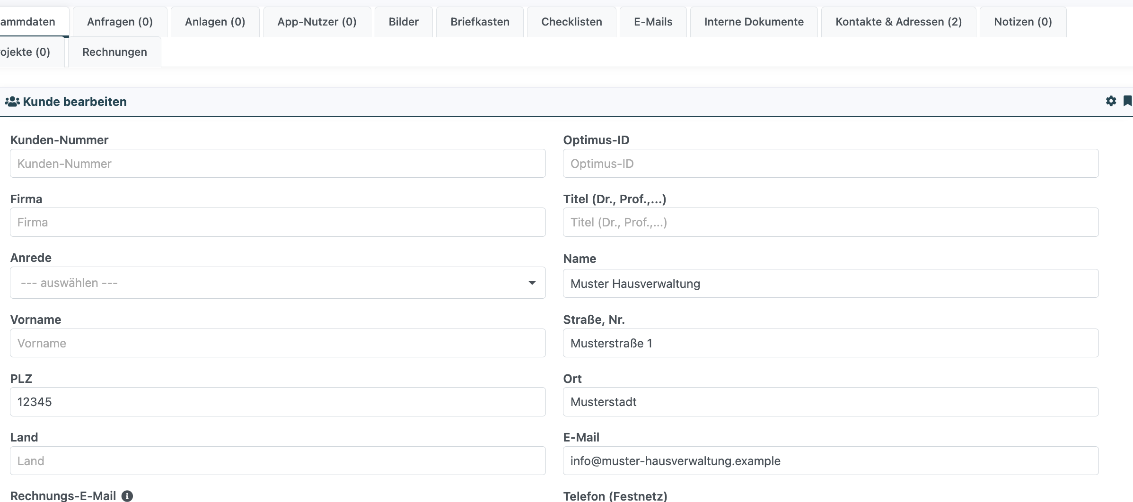1133x502 pixels.
Task: Switch to the Rechnungen tab
Action: point(114,52)
